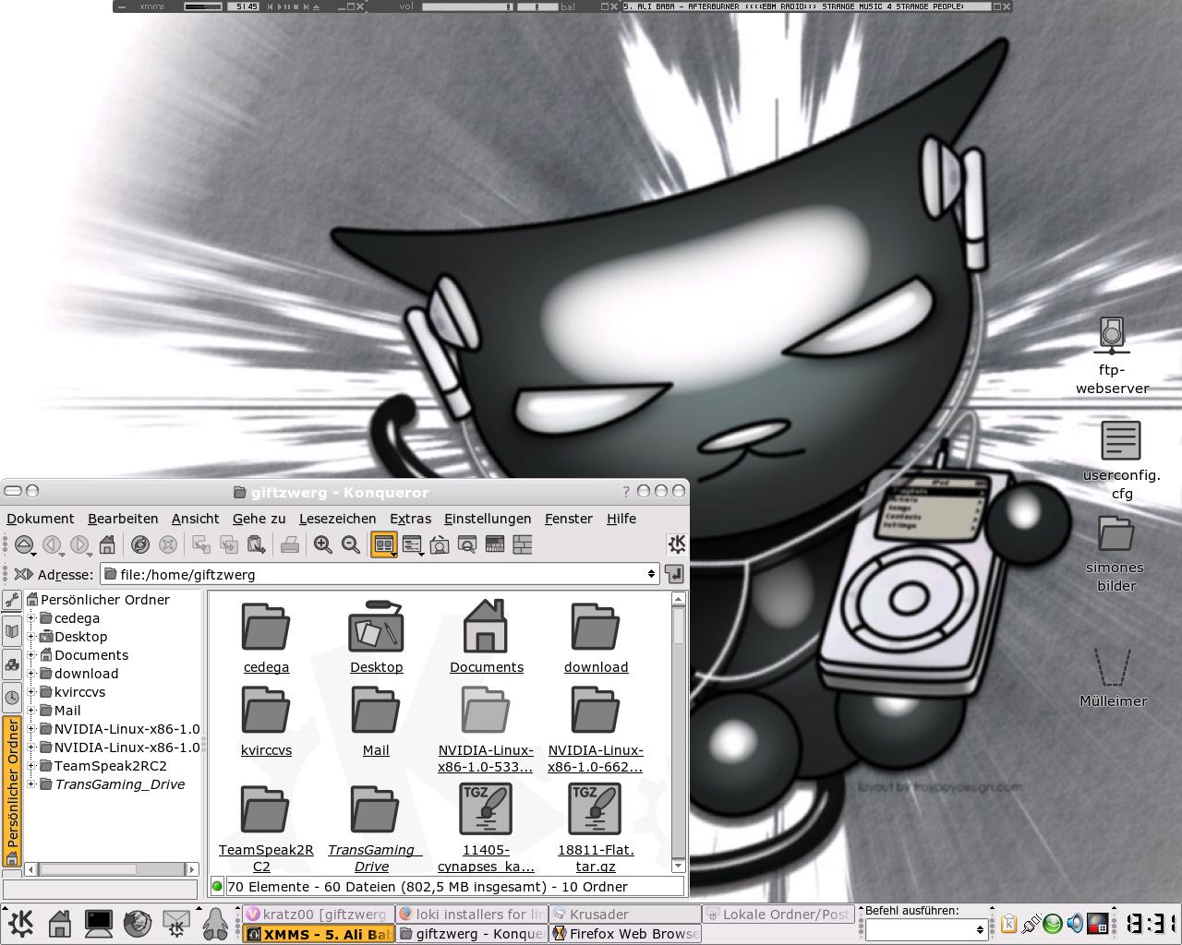Expand the Mail node in sidebar tree
Viewport: 1182px width, 945px height.
(x=31, y=711)
